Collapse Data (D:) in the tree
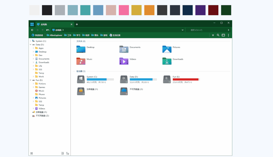Screen dimensions: 273x157 click(x=31, y=45)
